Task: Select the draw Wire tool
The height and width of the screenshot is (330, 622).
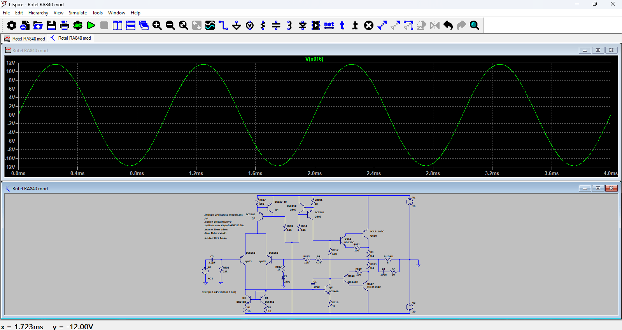Action: [223, 25]
